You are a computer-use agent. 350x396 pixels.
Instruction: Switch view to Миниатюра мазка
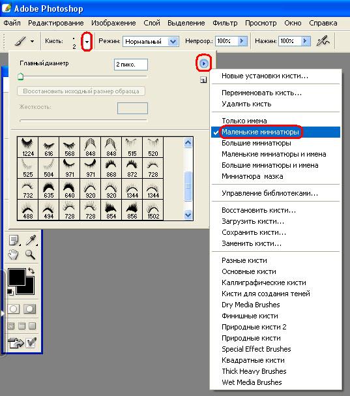[276, 176]
